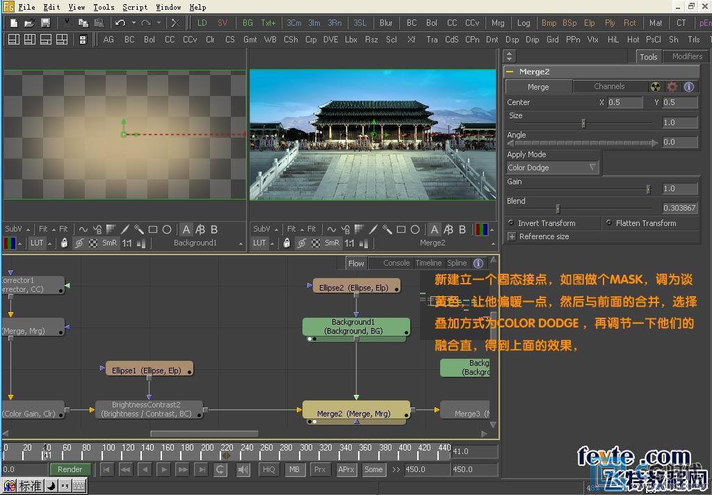Add a Loader with the LD tool
Screen dimensions: 712x495
202,23
